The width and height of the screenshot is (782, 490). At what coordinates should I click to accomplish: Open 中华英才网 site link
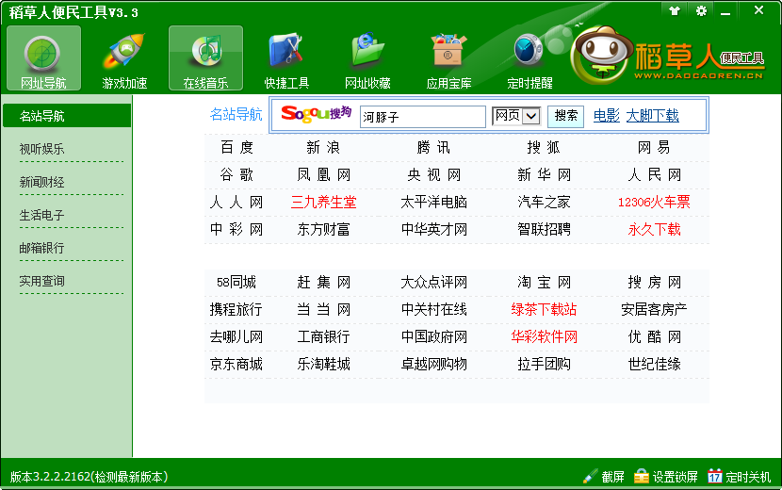433,230
